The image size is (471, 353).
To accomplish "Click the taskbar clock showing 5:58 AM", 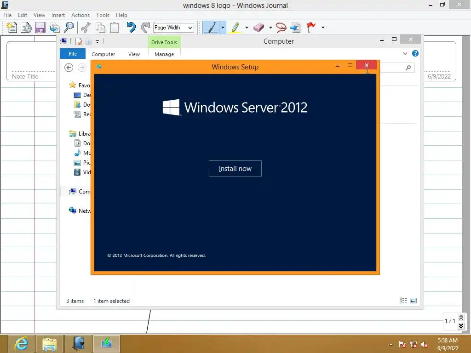I will tap(448, 344).
